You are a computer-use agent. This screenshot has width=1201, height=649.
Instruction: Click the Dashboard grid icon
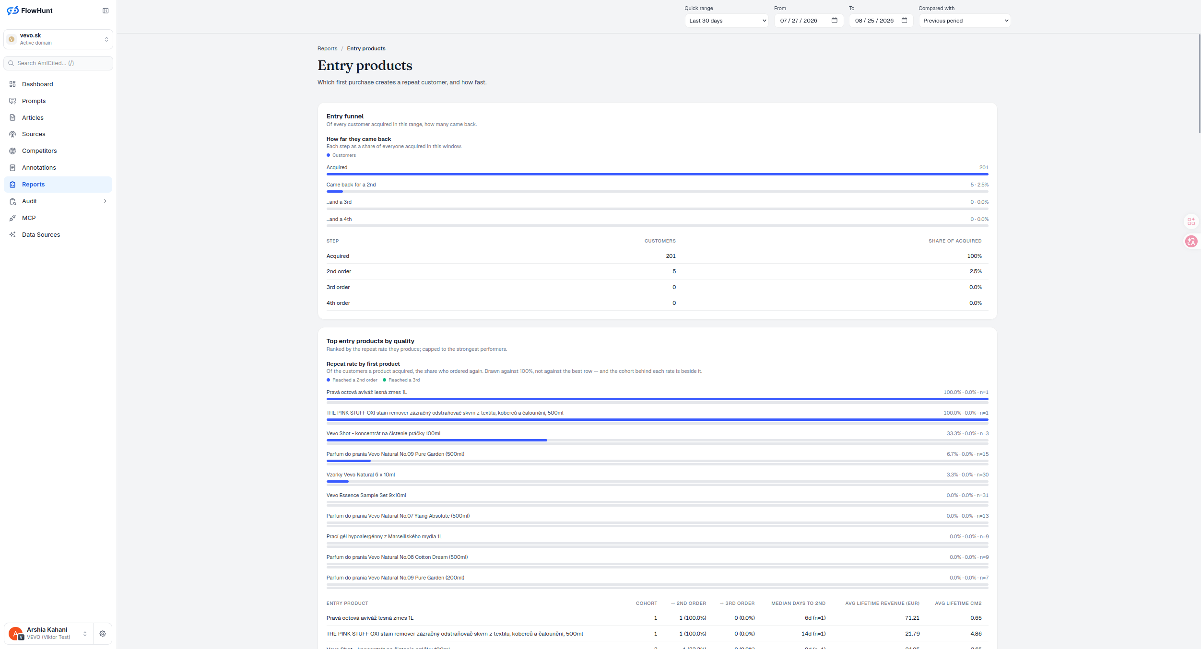point(12,84)
